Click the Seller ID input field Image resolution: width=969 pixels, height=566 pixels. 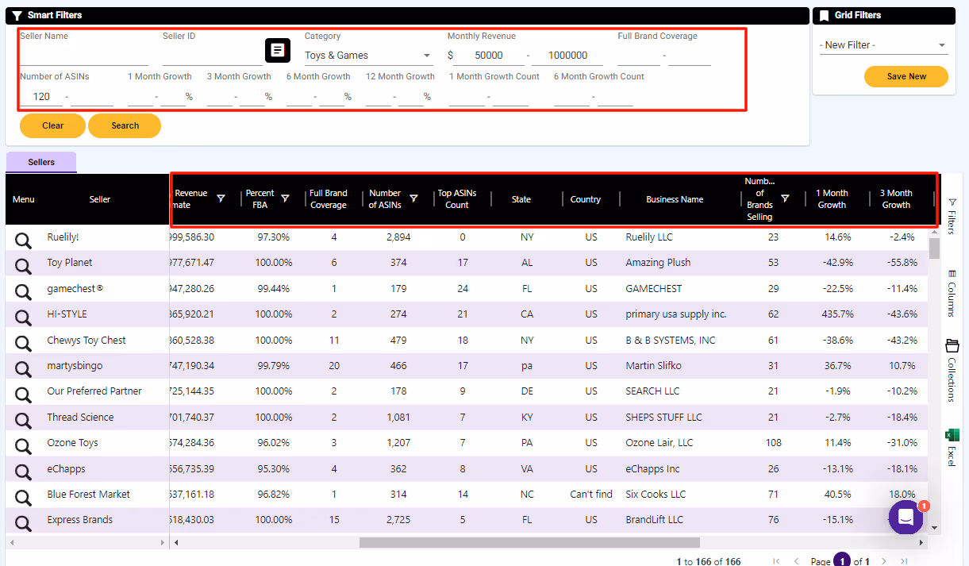(212, 56)
